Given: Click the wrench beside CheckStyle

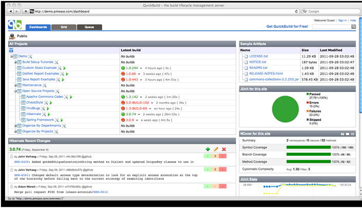Looking at the screenshot, I should click(46, 103).
